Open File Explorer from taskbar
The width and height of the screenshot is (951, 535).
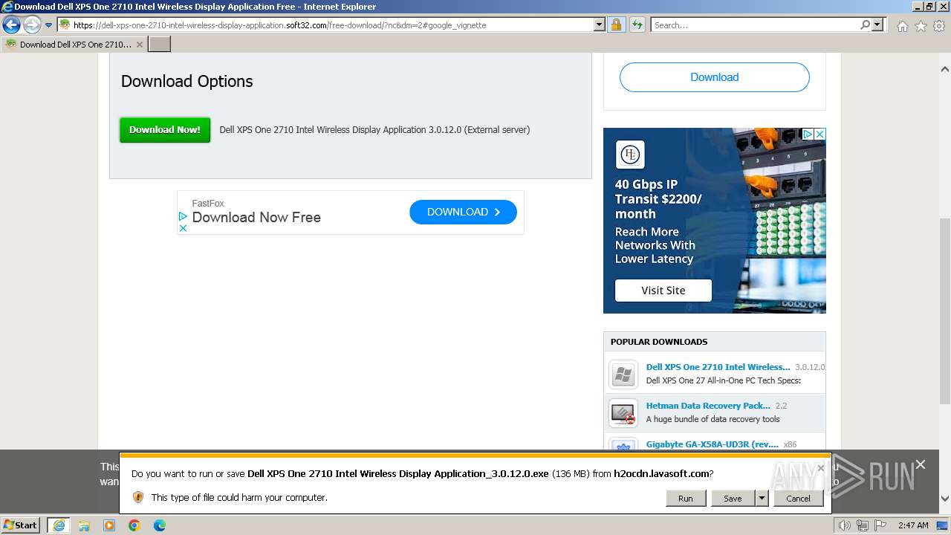click(84, 525)
